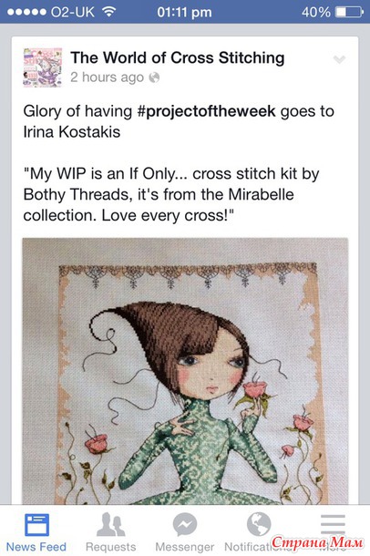Tap the friend Requests people icon
The width and height of the screenshot is (370, 556).
(x=110, y=524)
